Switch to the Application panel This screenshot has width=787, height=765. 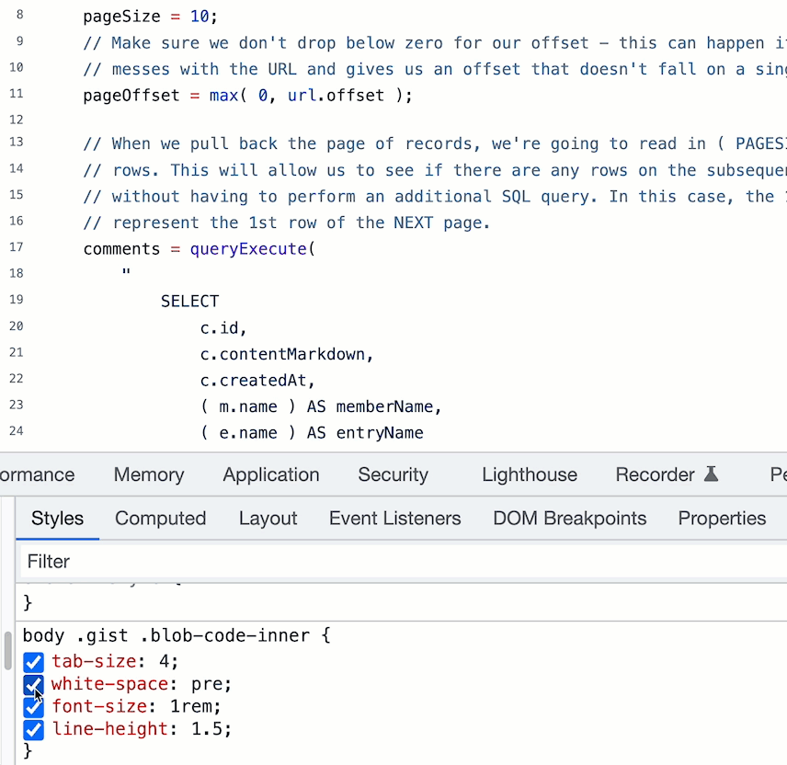[x=270, y=474]
